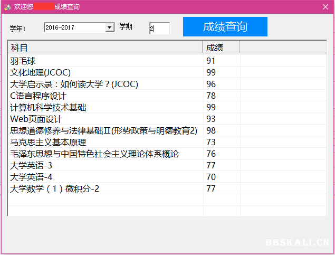This screenshot has height=255, width=335.
Task: Close the 成绩查询 window
Action: point(326,6)
